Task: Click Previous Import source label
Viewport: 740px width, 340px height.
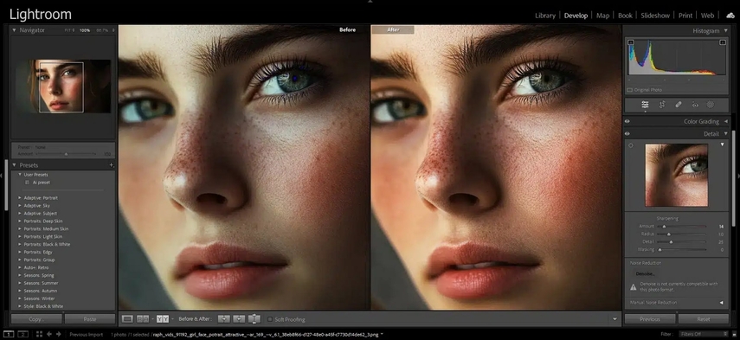Action: (x=87, y=334)
